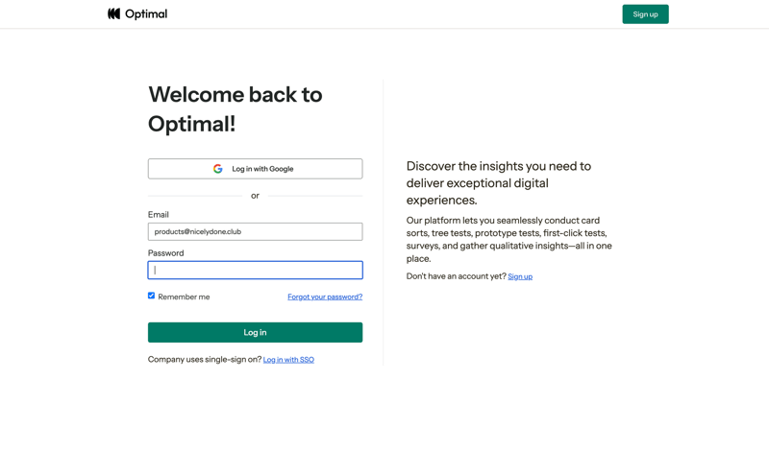769x451 pixels.
Task: Submit with the green Log in button
Action: pyautogui.click(x=255, y=332)
